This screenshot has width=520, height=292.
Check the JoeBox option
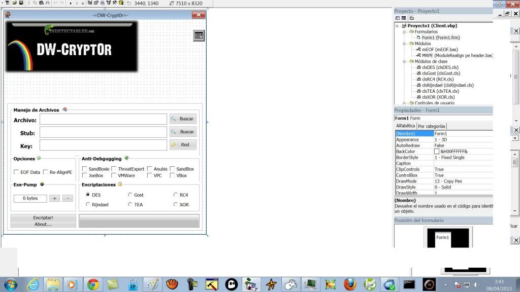85,175
